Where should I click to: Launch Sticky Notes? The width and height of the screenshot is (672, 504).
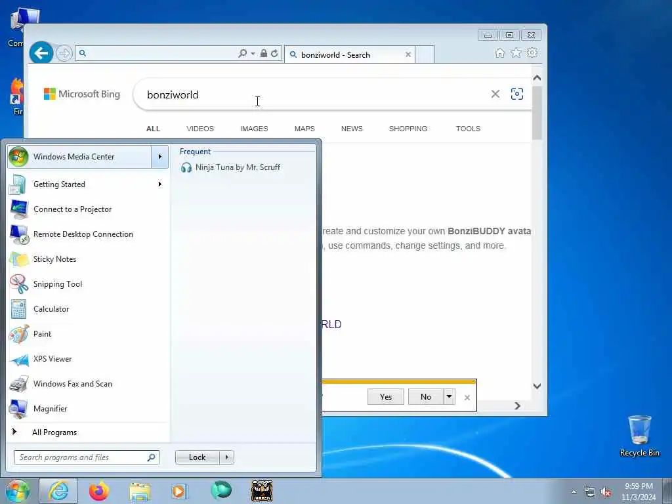coord(88,259)
